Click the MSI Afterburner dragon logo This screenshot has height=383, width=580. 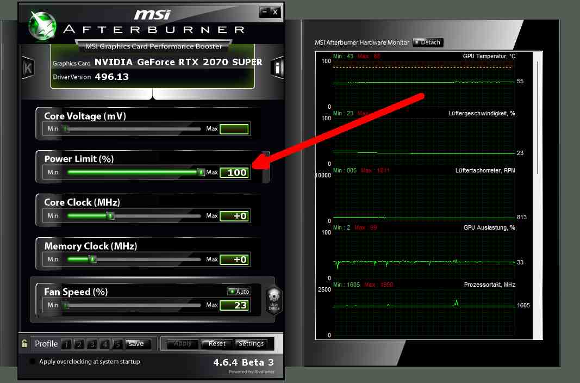(x=42, y=26)
